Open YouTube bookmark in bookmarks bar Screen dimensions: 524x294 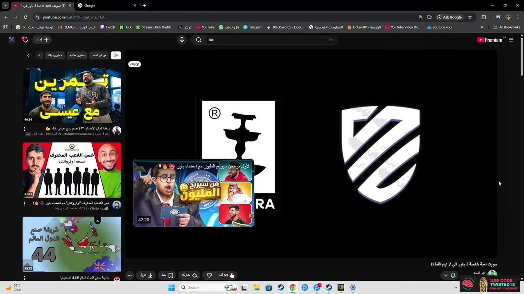(x=205, y=27)
